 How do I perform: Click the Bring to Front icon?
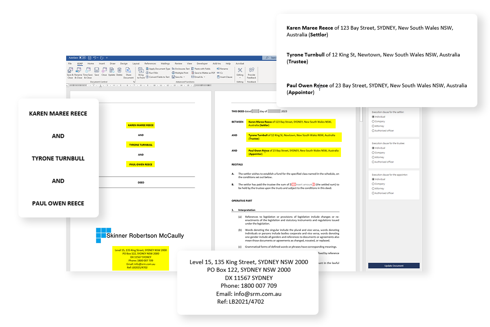pyautogui.click(x=141, y=73)
